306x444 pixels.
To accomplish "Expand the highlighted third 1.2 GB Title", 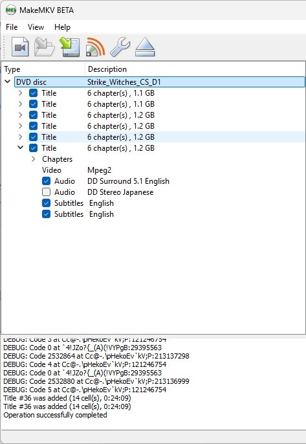I will click(21, 137).
